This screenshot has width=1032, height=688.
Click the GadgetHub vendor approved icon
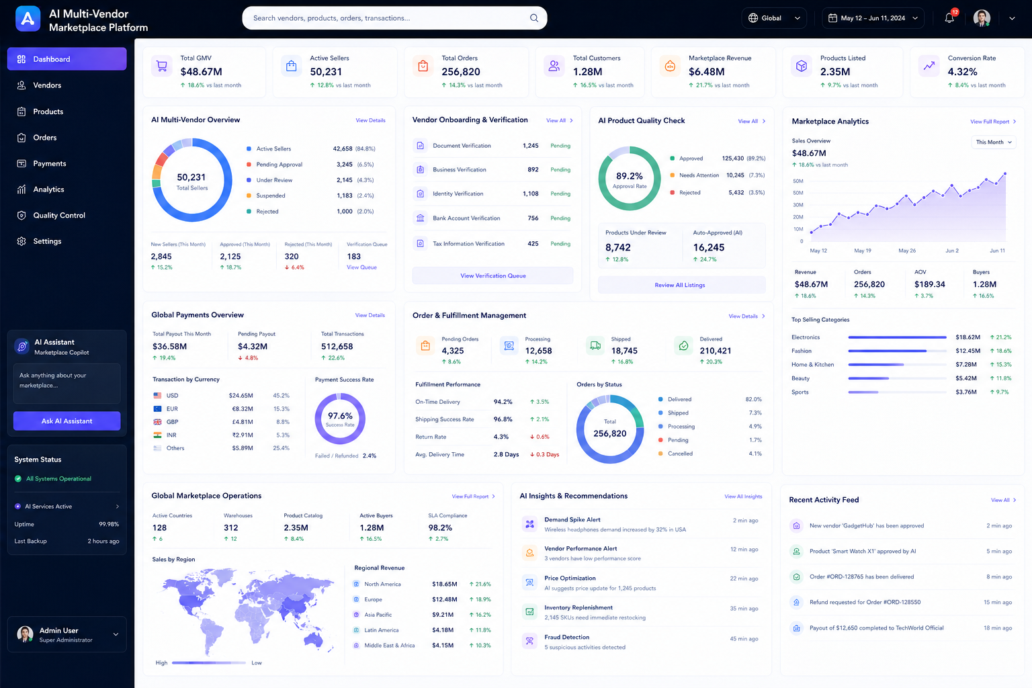click(796, 525)
